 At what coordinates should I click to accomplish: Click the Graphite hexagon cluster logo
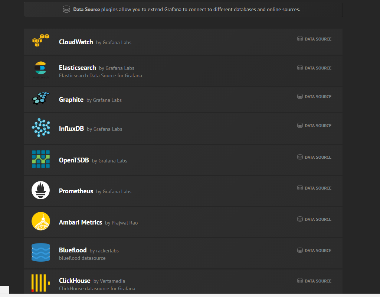coord(41,99)
